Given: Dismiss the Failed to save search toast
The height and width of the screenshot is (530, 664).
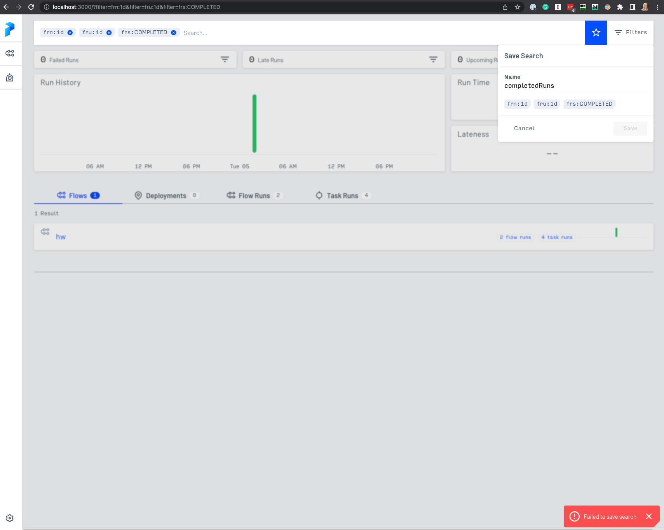Looking at the screenshot, I should point(648,516).
